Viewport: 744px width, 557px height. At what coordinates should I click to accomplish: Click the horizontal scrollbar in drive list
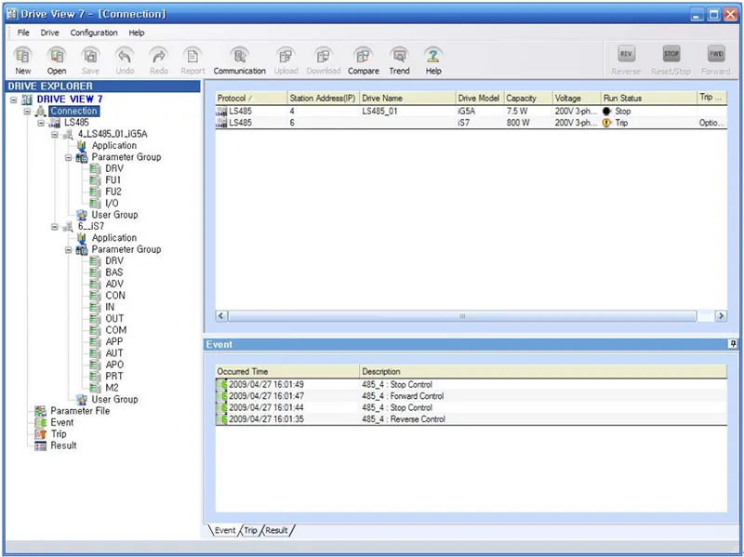pyautogui.click(x=461, y=316)
